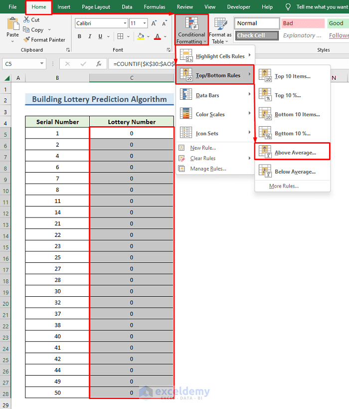The image size is (349, 409).
Task: Open the Clipboard dialog launcher
Action: (68, 50)
